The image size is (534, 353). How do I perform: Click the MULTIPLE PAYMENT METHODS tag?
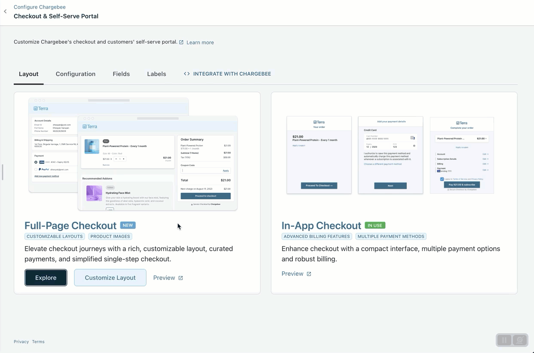click(391, 237)
